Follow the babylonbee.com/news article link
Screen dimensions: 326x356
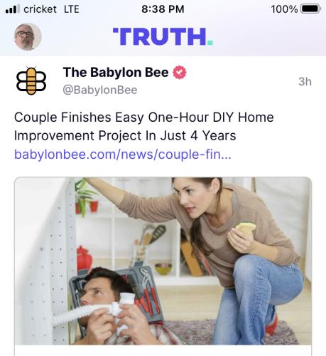[x=123, y=155]
